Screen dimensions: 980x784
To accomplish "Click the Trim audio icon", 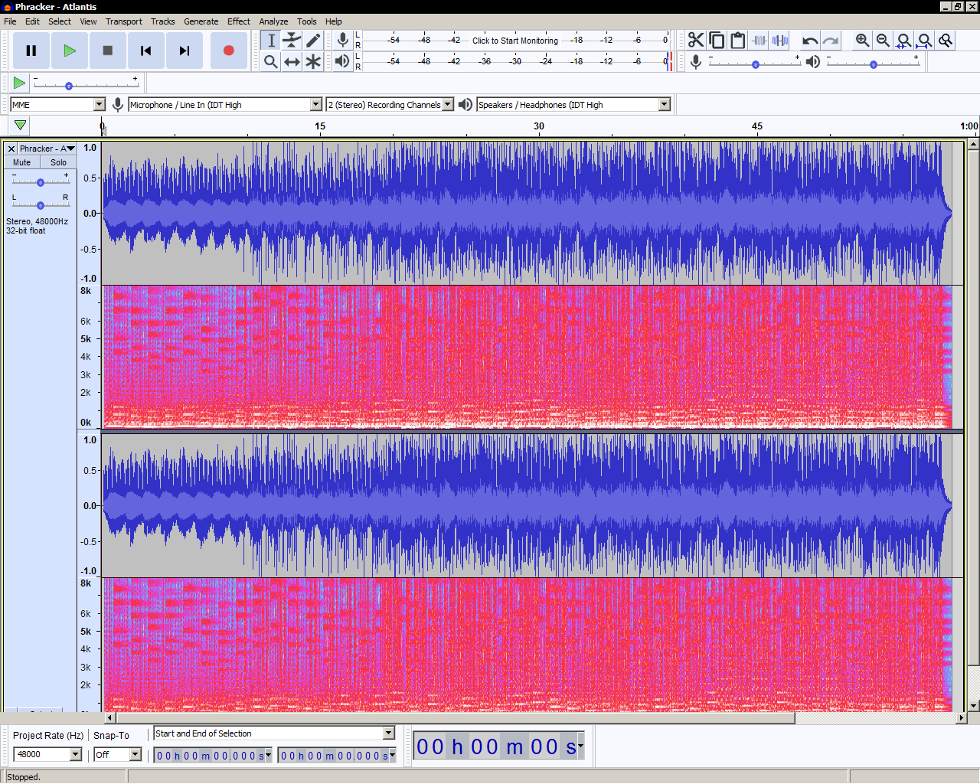I will click(759, 41).
